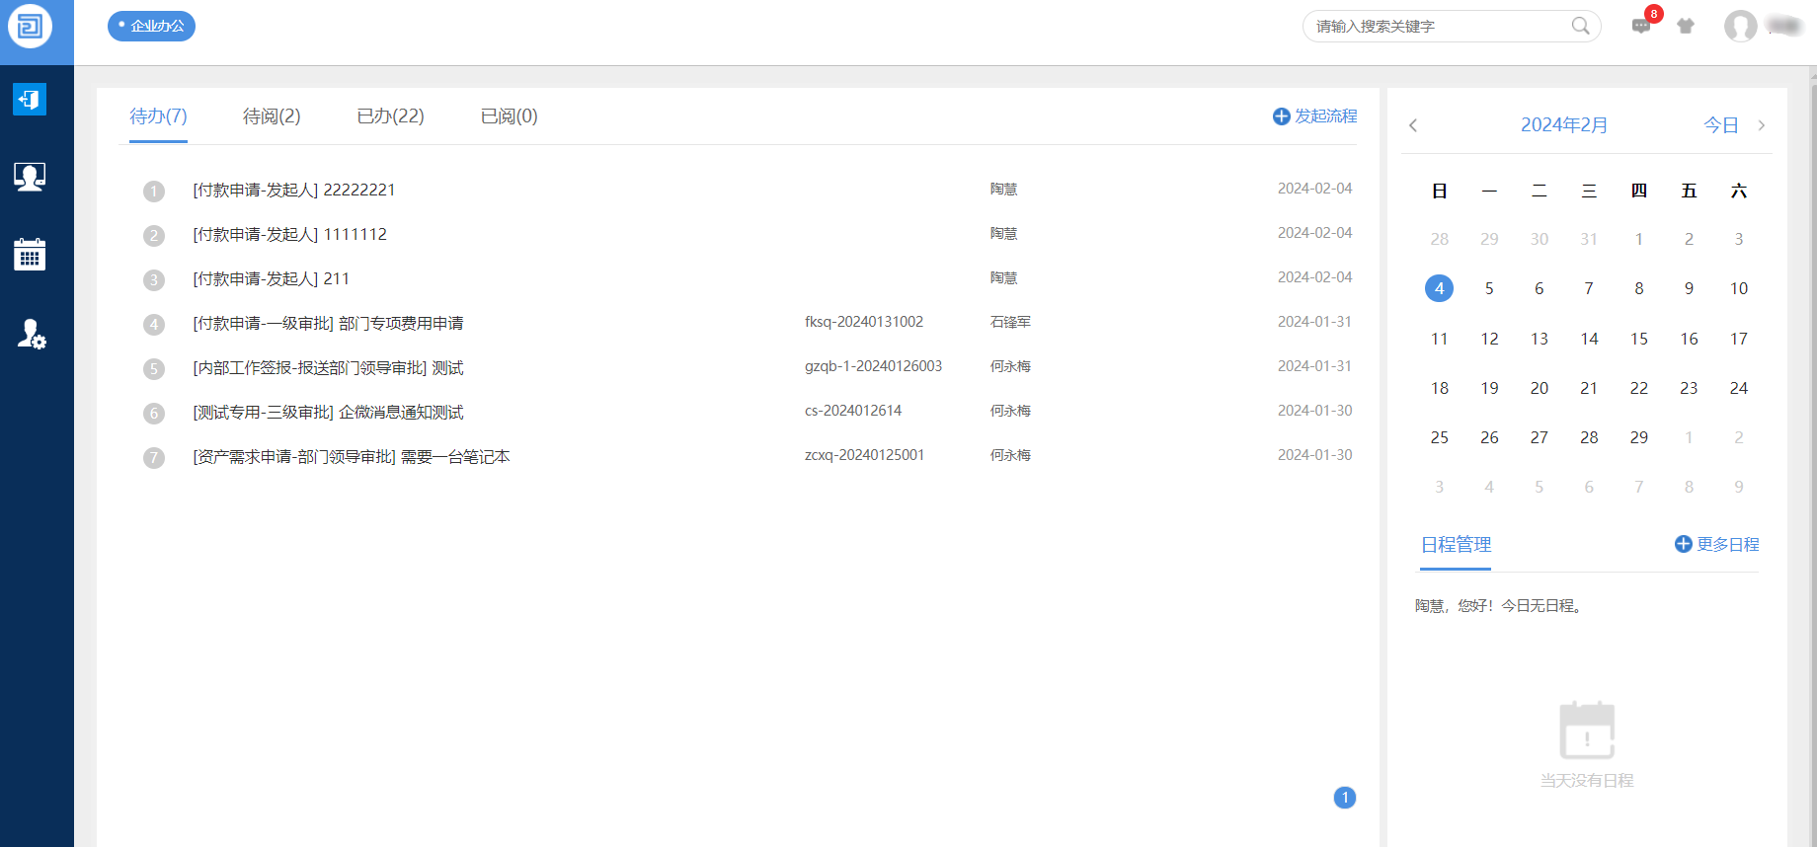The width and height of the screenshot is (1817, 847).
Task: Open the contacts monitor sidebar icon
Action: [30, 177]
